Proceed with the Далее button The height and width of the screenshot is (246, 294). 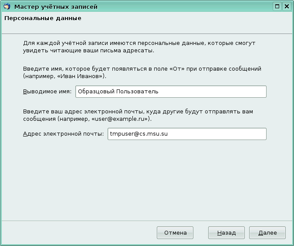click(267, 233)
